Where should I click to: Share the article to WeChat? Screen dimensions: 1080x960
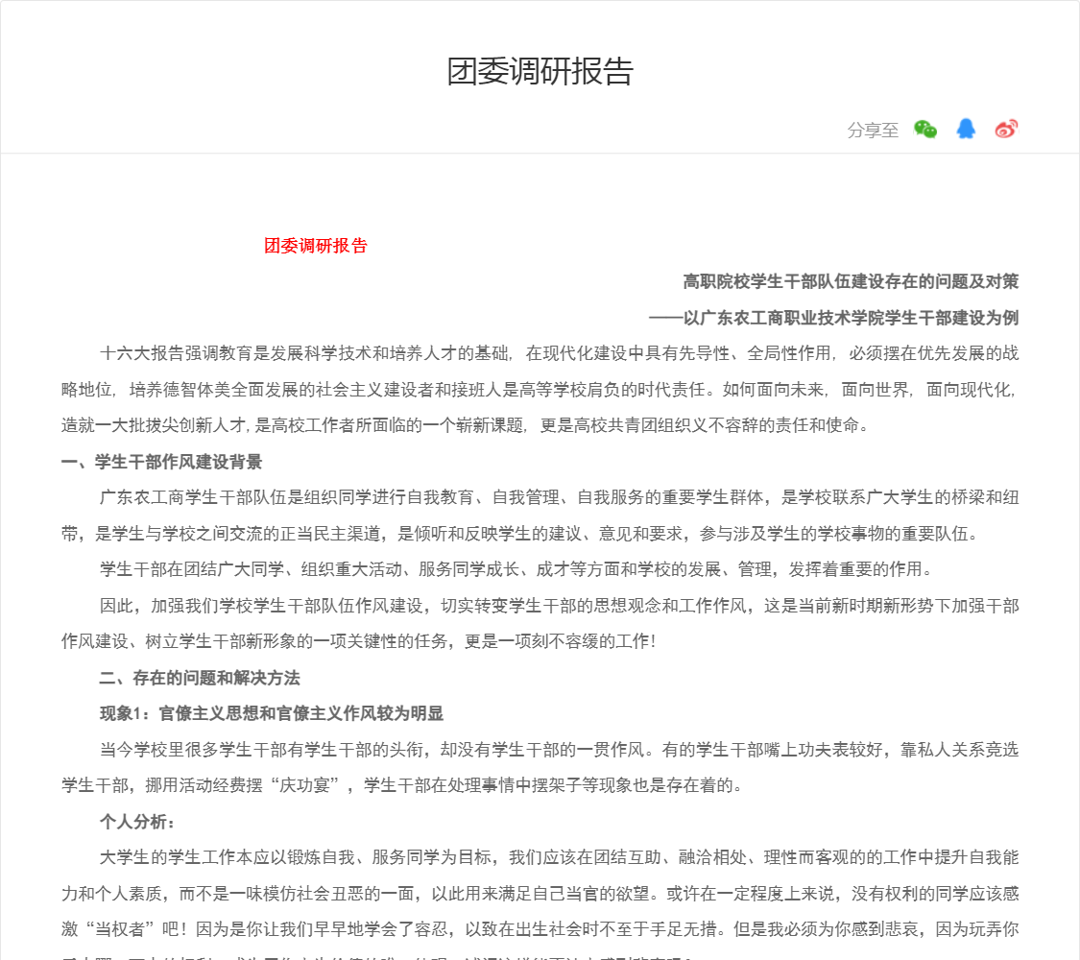pyautogui.click(x=925, y=129)
